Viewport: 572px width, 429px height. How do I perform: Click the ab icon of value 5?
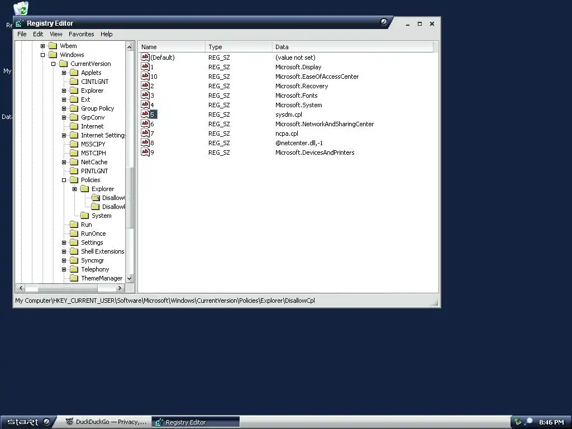pyautogui.click(x=145, y=114)
